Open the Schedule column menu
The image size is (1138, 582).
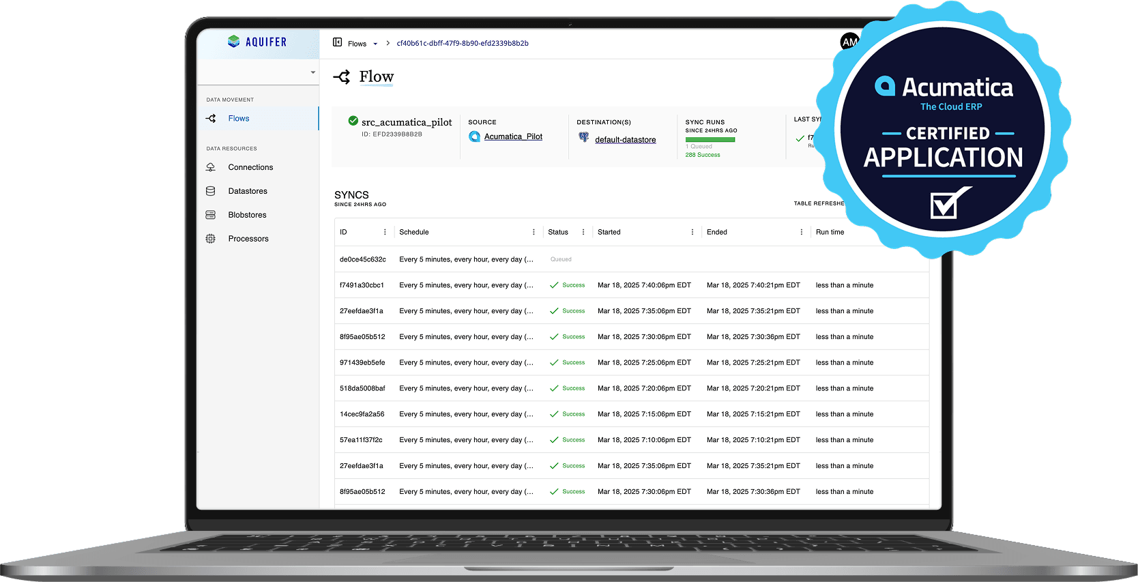click(534, 232)
